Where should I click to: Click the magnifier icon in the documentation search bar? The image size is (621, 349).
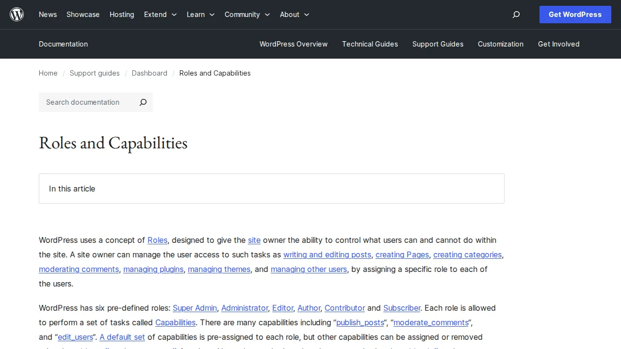click(x=143, y=102)
